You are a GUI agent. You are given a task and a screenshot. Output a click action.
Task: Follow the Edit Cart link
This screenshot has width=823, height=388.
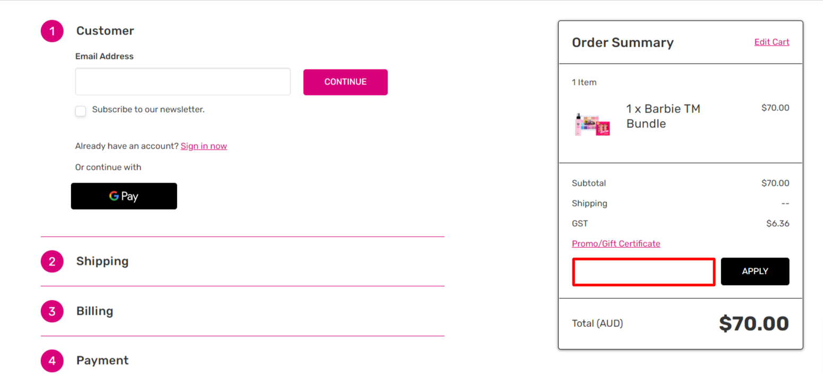click(772, 42)
